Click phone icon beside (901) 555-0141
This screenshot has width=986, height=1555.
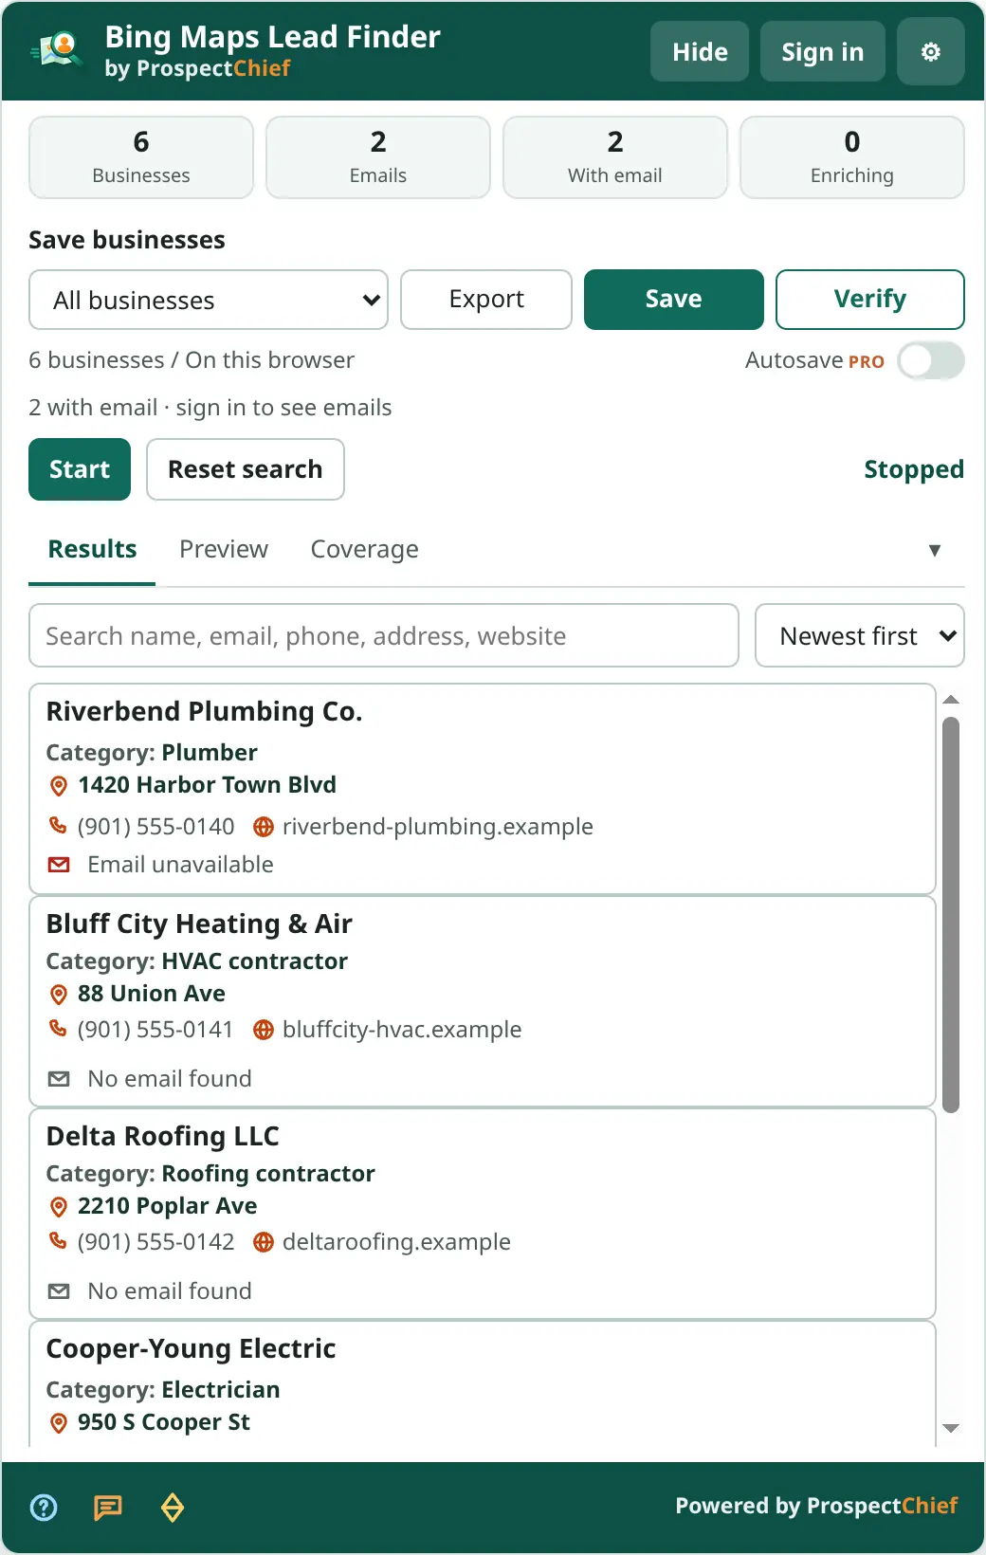coord(58,1029)
